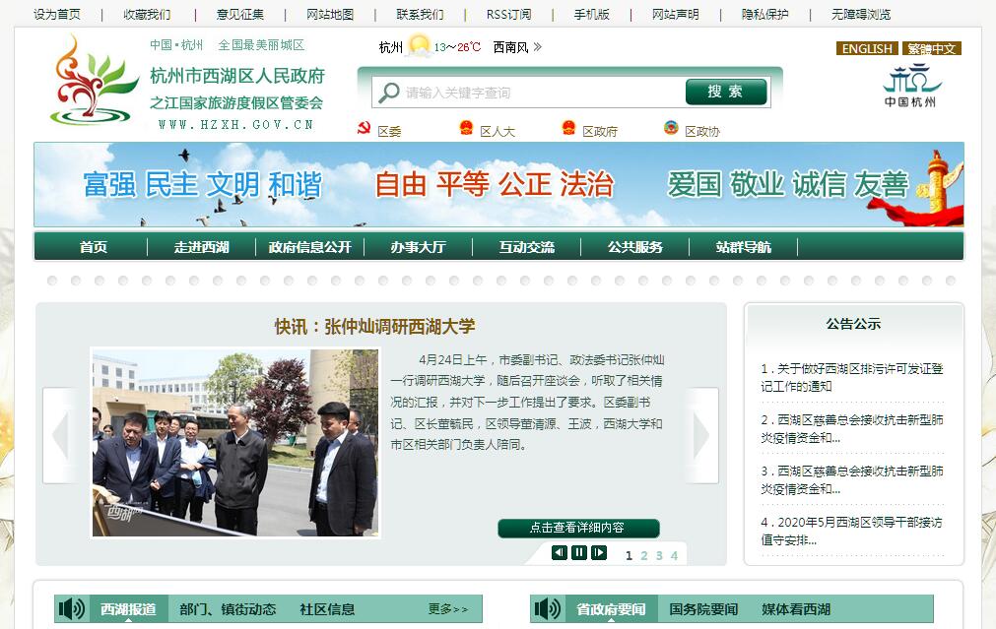996x629 pixels.
Task: Switch to the 部门、镇街动态 tab
Action: tap(228, 609)
